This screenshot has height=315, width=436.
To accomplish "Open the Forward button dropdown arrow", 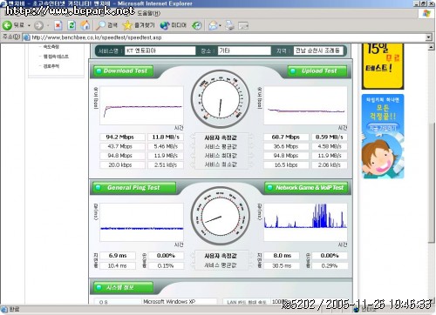I will [48, 26].
